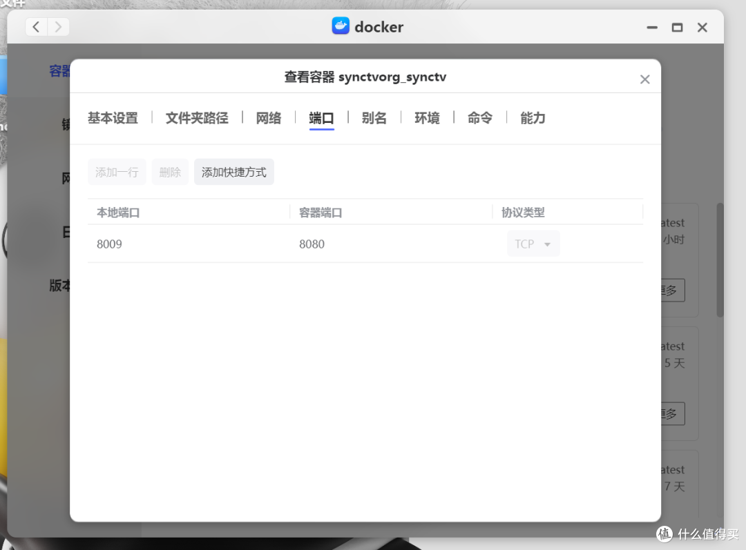Open the 环境 tab
The height and width of the screenshot is (550, 746).
(x=427, y=118)
